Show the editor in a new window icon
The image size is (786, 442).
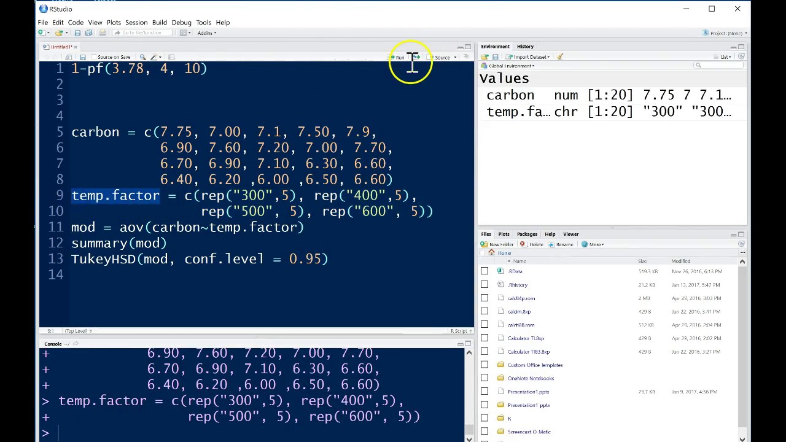(x=68, y=57)
